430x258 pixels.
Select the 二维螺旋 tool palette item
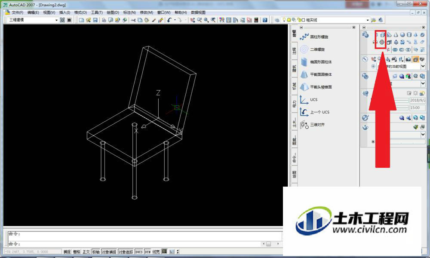pos(312,49)
